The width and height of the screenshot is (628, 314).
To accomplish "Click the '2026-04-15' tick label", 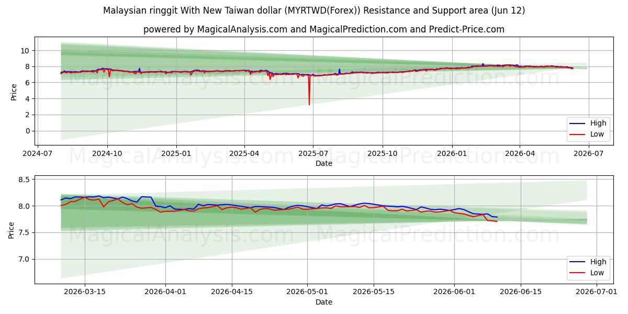I will pyautogui.click(x=232, y=293).
